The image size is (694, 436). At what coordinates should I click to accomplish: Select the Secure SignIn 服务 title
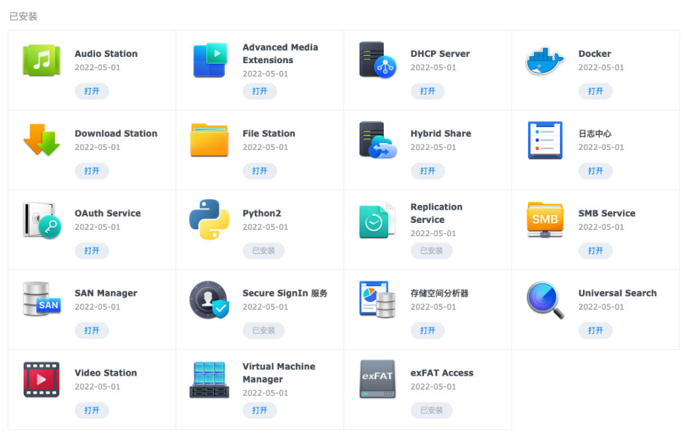(285, 293)
